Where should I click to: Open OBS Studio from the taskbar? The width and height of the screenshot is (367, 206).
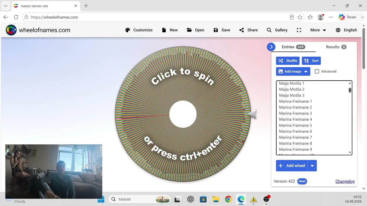coord(266,199)
